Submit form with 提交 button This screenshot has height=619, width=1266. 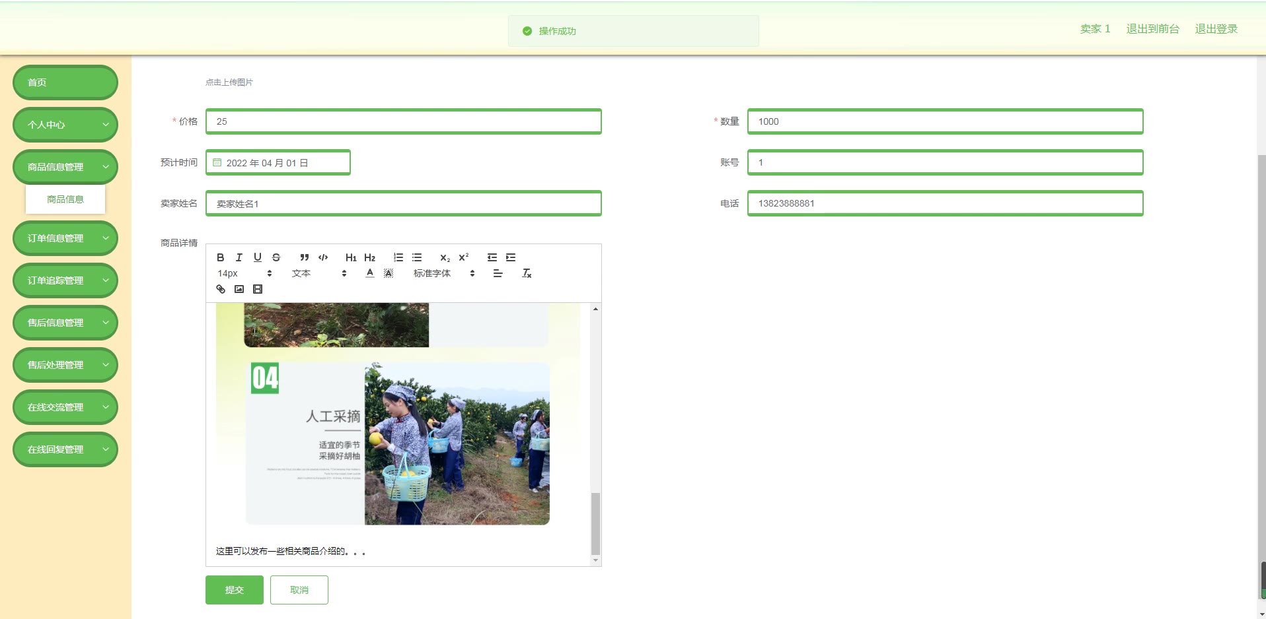click(x=235, y=590)
